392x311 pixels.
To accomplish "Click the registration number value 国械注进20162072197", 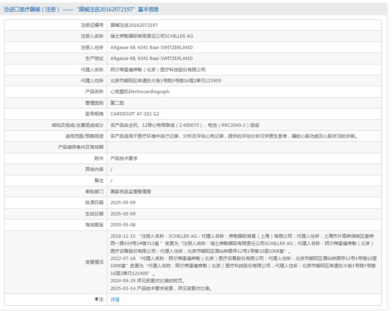I will [x=134, y=25].
